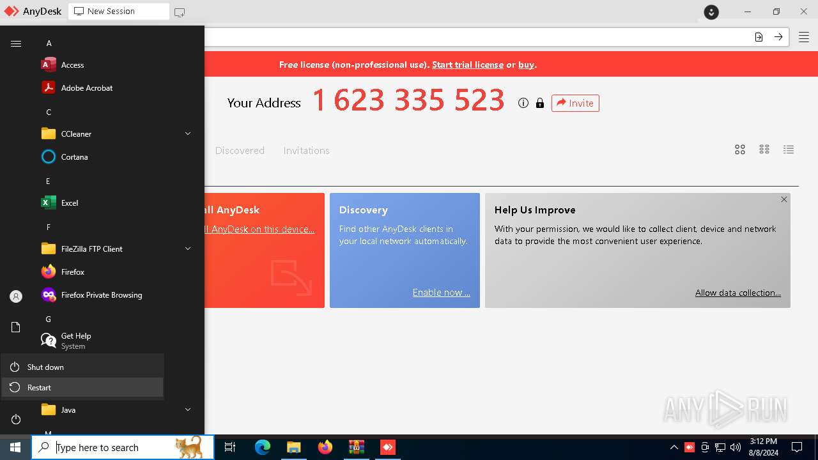Select the large tiles view icon
818x460 pixels.
pos(740,149)
